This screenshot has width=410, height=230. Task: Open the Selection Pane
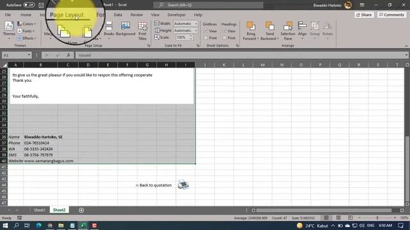coord(288,31)
